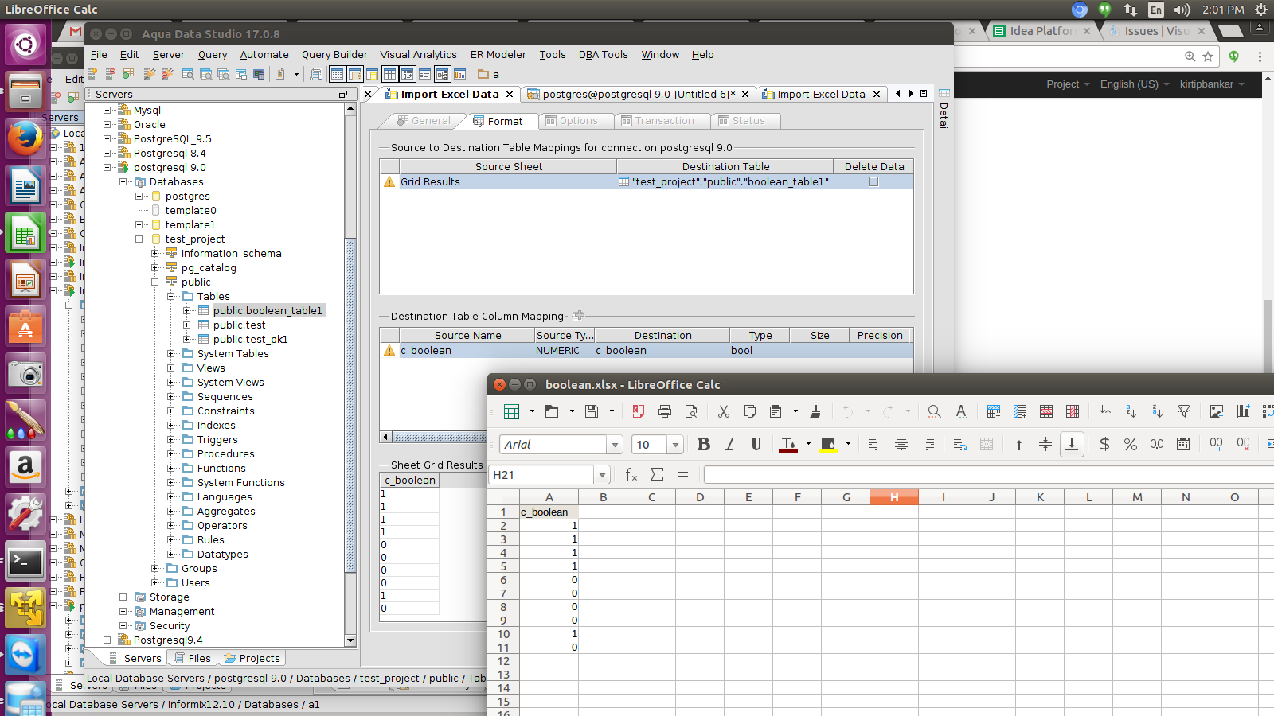
Task: Select the Grid Results mapping row
Action: pyautogui.click(x=647, y=181)
